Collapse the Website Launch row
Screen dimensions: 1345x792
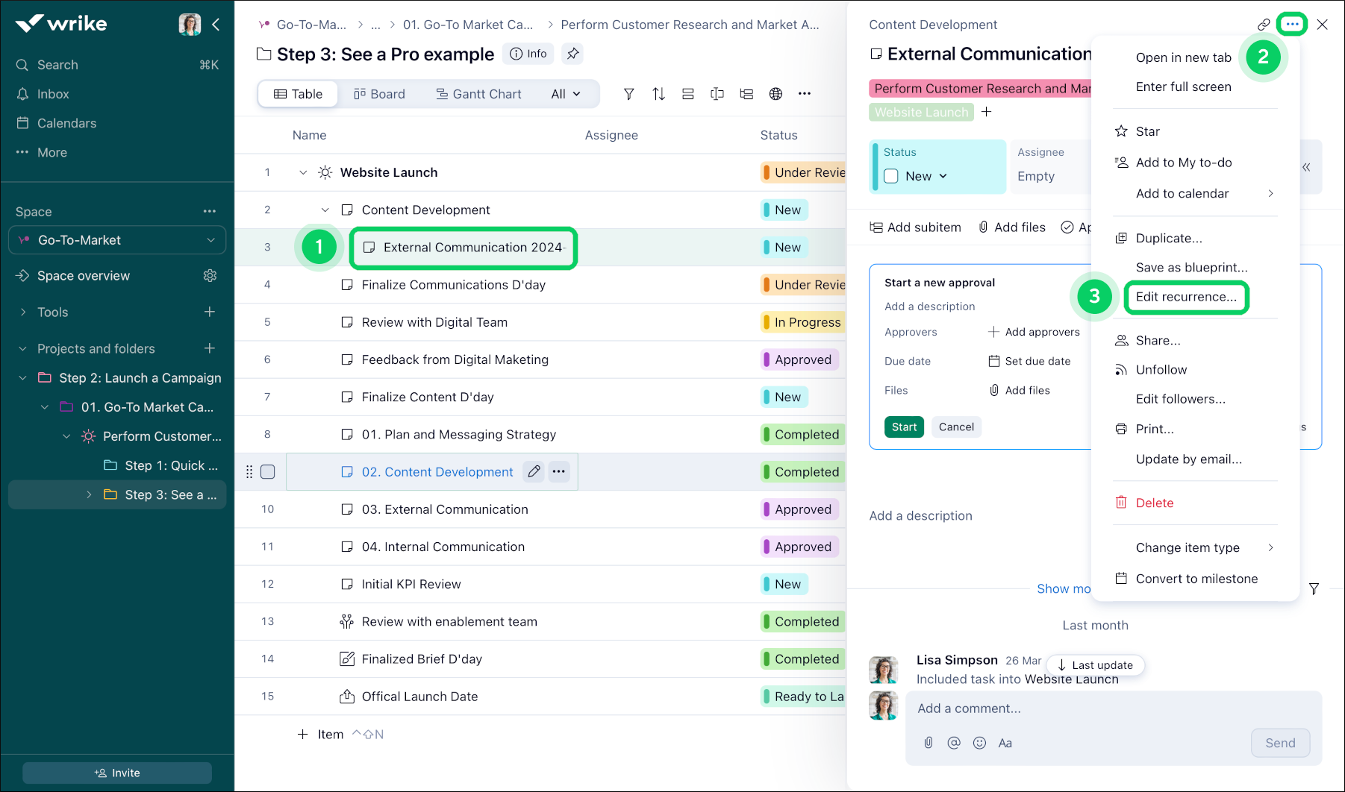pos(303,172)
